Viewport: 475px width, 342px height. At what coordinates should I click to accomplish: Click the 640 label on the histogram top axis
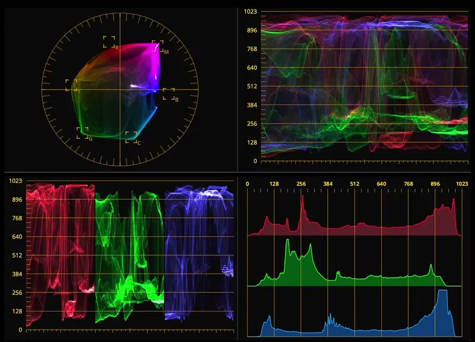[381, 184]
